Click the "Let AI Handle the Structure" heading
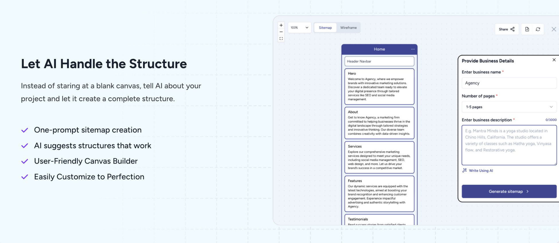Image resolution: width=559 pixels, height=243 pixels. [x=104, y=64]
